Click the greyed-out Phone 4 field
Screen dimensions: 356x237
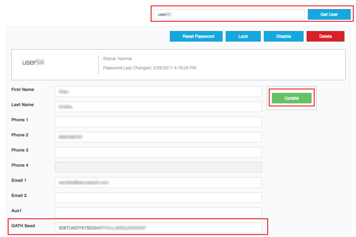click(x=158, y=167)
